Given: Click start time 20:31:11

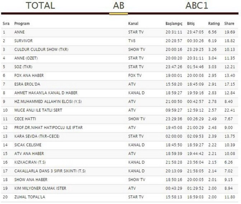Looking at the screenshot, I should pos(174,32).
